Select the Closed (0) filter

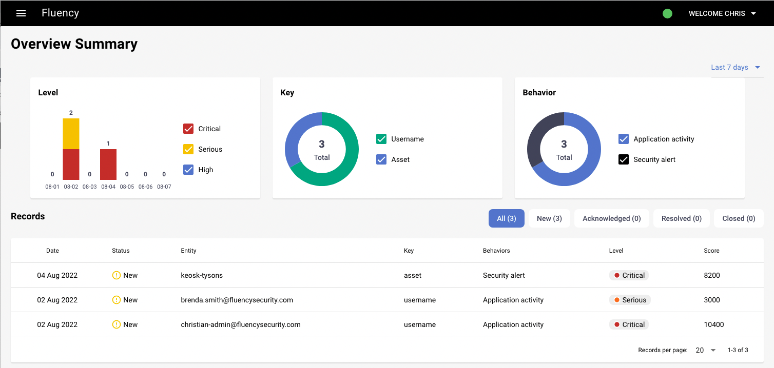(739, 218)
